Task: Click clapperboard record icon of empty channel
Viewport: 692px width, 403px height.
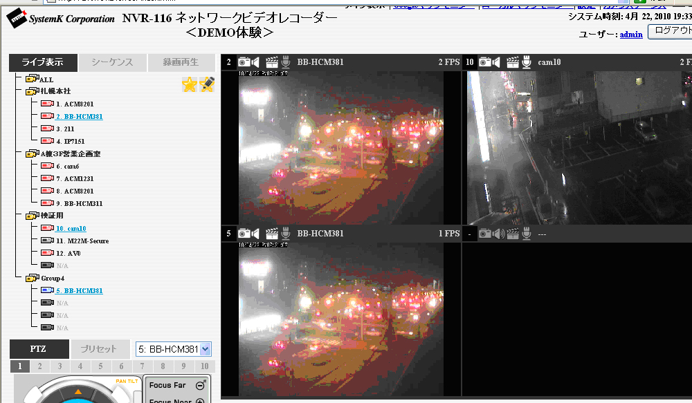Action: coord(512,234)
